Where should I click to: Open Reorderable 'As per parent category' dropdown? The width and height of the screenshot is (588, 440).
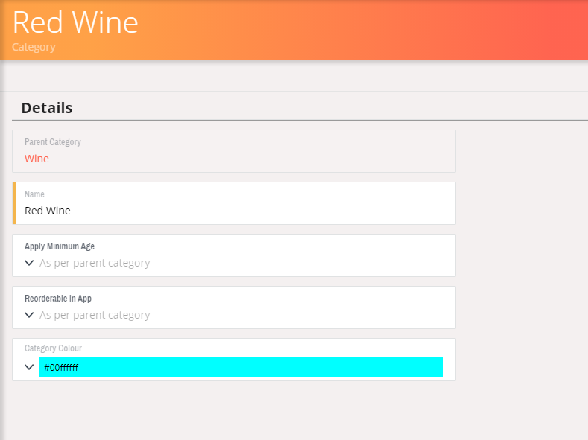click(95, 315)
